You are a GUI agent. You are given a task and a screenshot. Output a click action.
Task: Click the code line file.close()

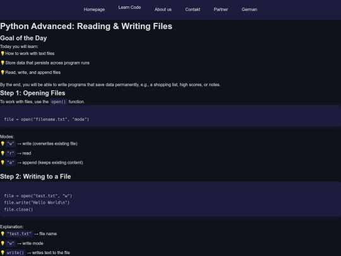pos(18,209)
